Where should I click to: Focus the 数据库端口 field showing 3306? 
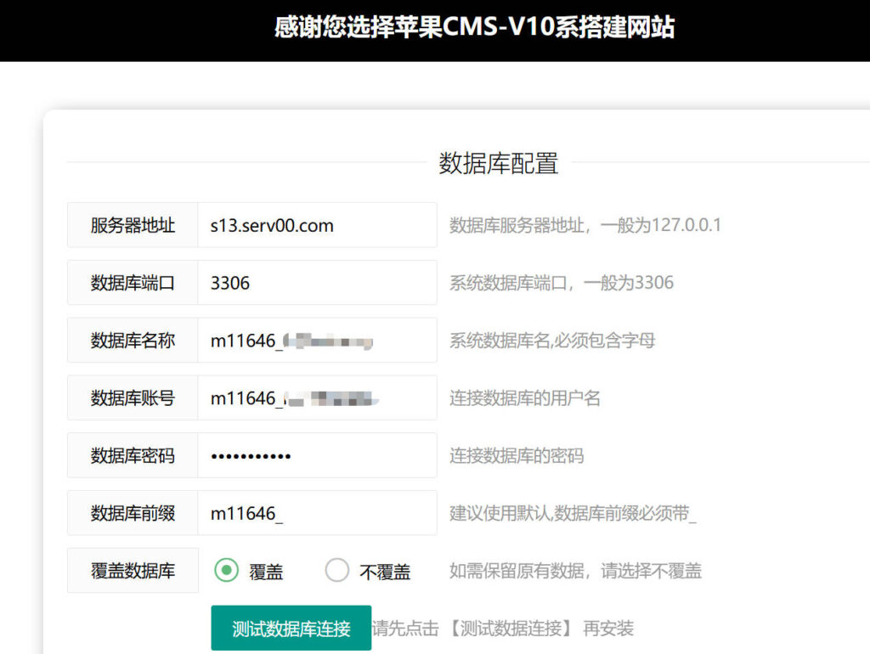[x=316, y=283]
